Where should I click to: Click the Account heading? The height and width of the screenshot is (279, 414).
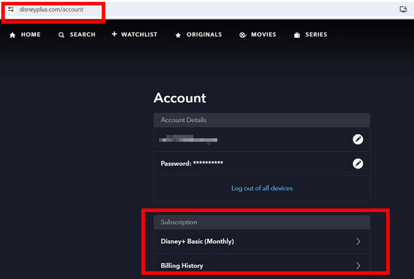pyautogui.click(x=180, y=98)
